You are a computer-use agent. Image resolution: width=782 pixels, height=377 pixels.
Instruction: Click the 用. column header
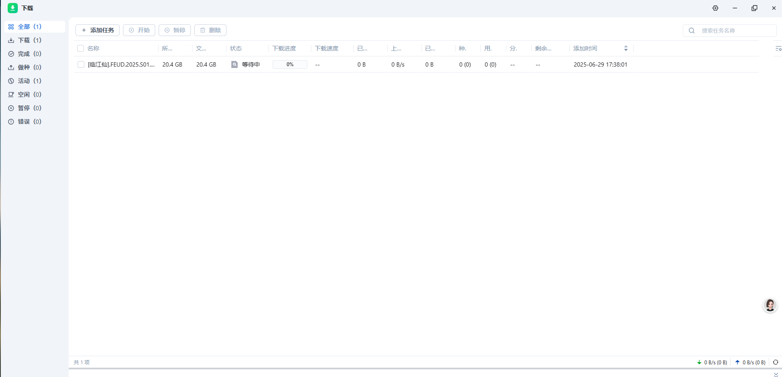click(x=488, y=48)
